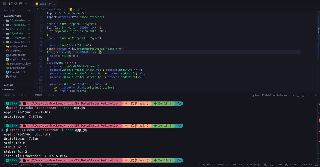Open buffer-text.txt file

(x=18, y=55)
